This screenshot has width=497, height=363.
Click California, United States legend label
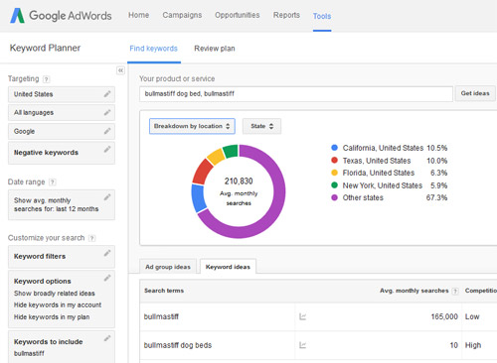(x=383, y=148)
